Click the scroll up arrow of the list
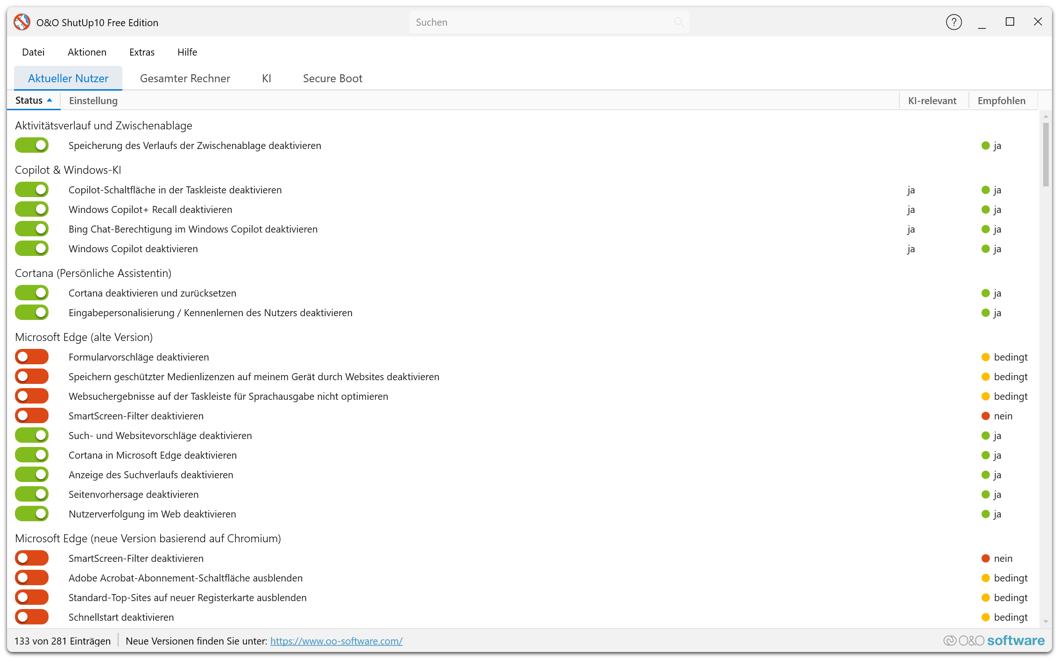 pos(1045,116)
